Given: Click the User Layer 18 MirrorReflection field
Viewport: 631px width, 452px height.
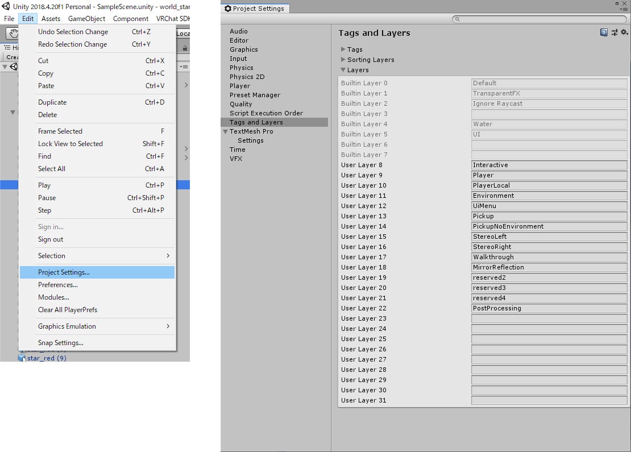Looking at the screenshot, I should coord(549,267).
